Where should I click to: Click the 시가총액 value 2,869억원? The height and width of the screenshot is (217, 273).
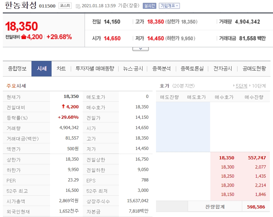(x=69, y=201)
